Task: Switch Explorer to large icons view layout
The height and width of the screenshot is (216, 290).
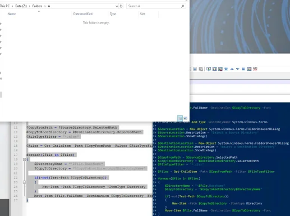Action: pyautogui.click(x=185, y=118)
